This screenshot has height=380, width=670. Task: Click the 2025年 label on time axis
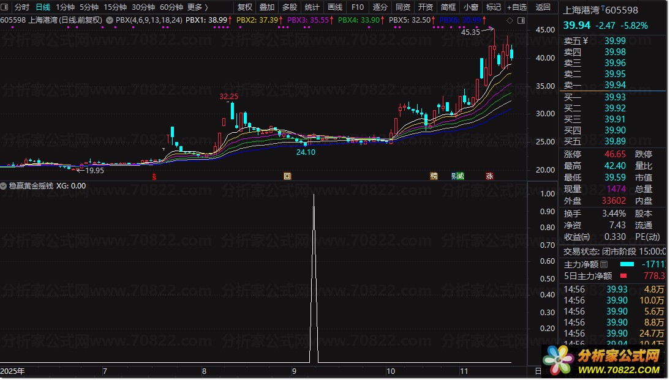coord(12,371)
